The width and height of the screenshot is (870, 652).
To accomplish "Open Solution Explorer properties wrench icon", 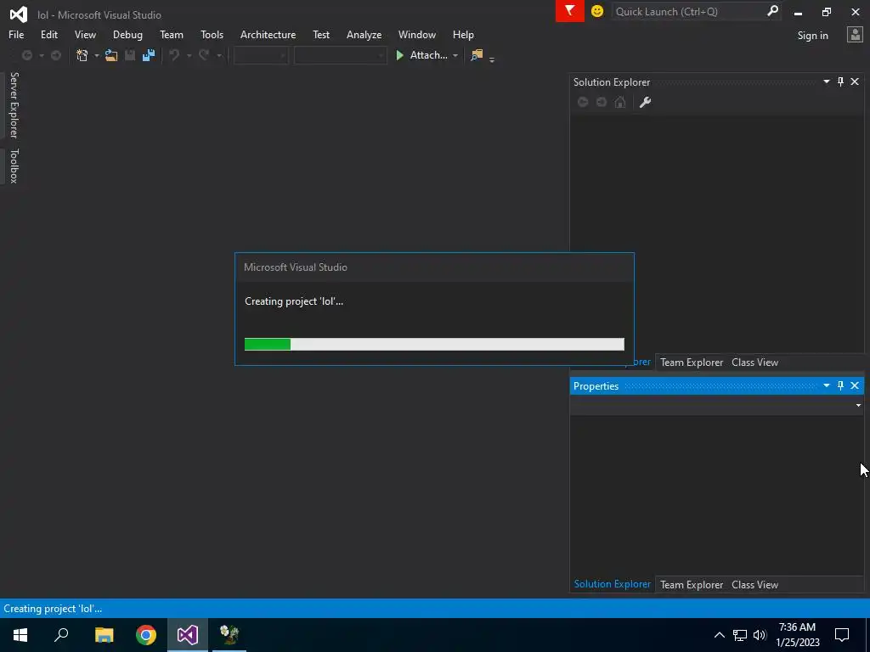I will 645,102.
